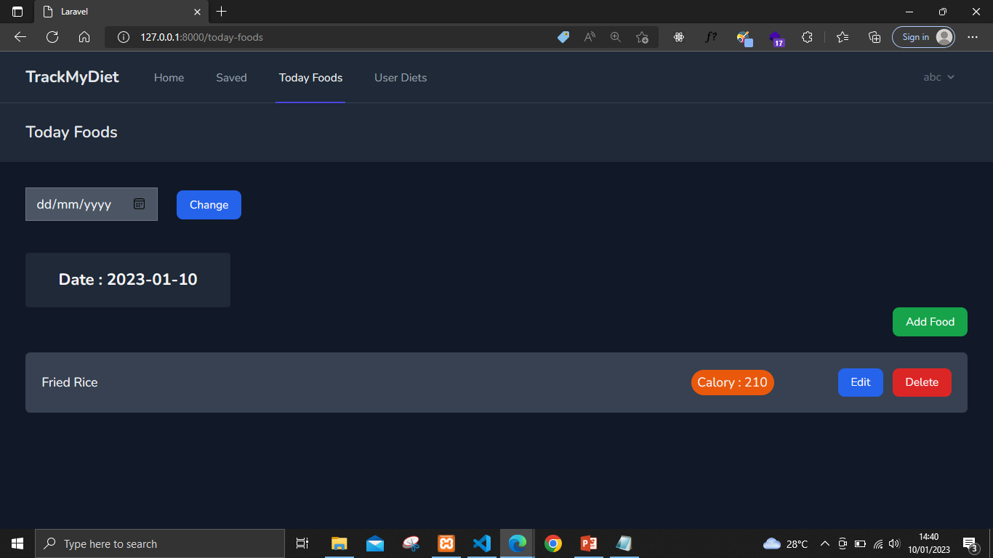Screen dimensions: 993x558
Task: Expand the abc user account menu
Action: [938, 77]
